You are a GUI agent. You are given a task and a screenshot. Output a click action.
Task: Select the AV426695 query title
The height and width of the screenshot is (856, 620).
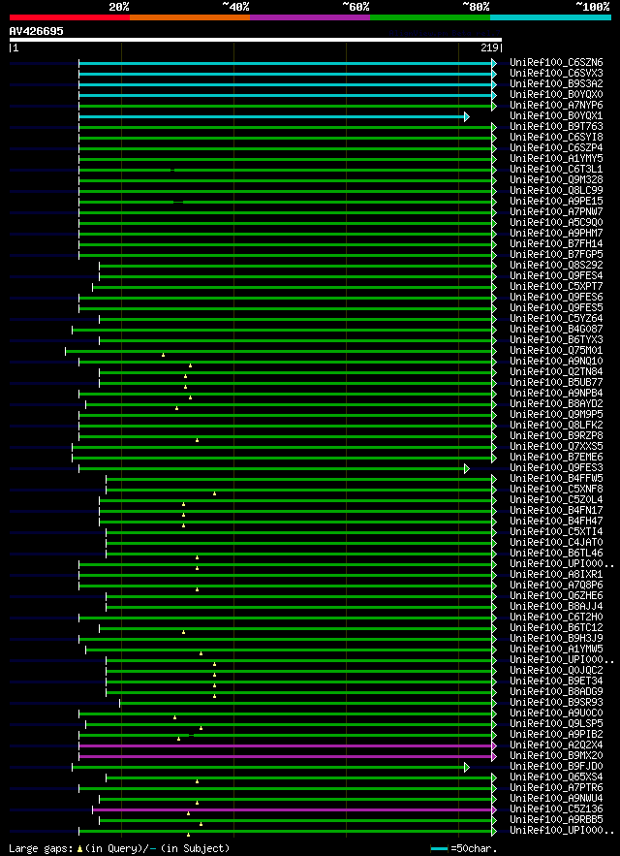point(36,31)
